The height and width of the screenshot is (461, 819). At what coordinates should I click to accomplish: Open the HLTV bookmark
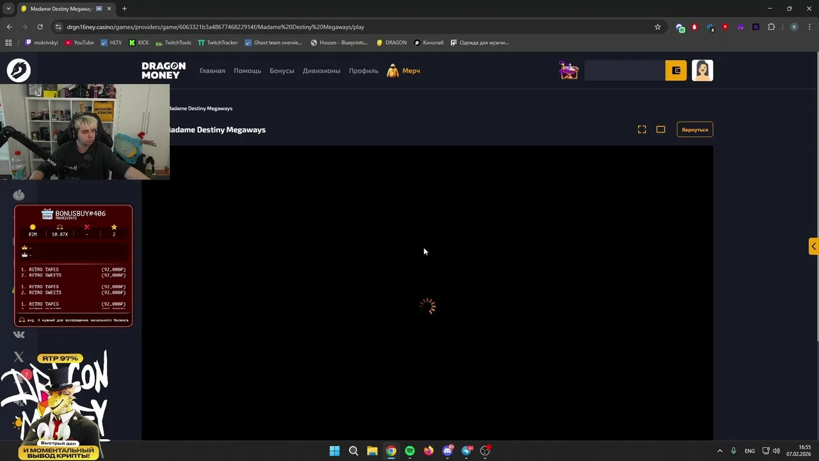click(x=111, y=43)
